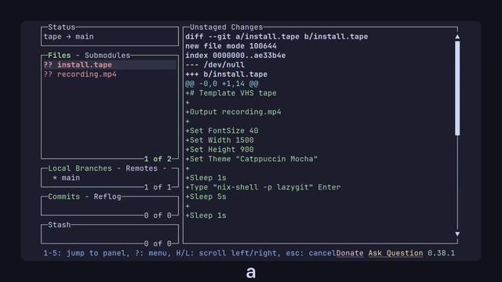Click the 'esc: cancel' hint
The width and height of the screenshot is (502, 282).
point(311,253)
